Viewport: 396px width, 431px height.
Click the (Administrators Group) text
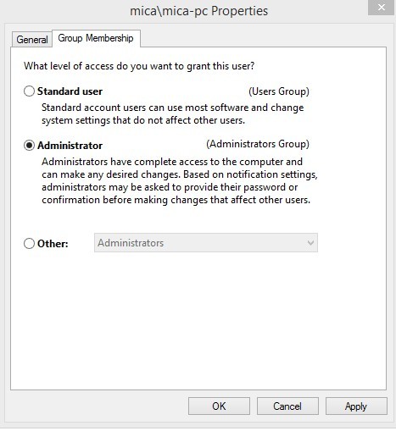[x=258, y=144]
